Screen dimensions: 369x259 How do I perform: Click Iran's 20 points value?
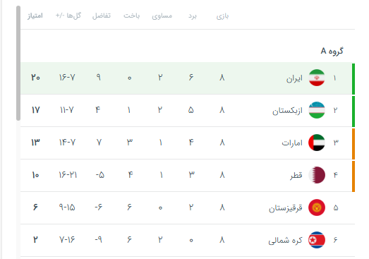pyautogui.click(x=35, y=78)
